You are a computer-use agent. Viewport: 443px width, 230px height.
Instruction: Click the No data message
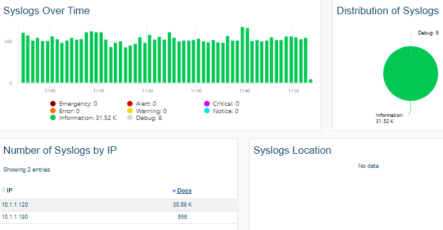(x=369, y=166)
